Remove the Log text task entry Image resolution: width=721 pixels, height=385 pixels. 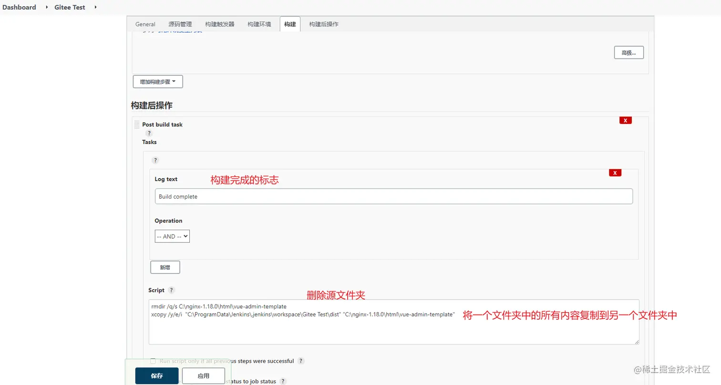615,173
